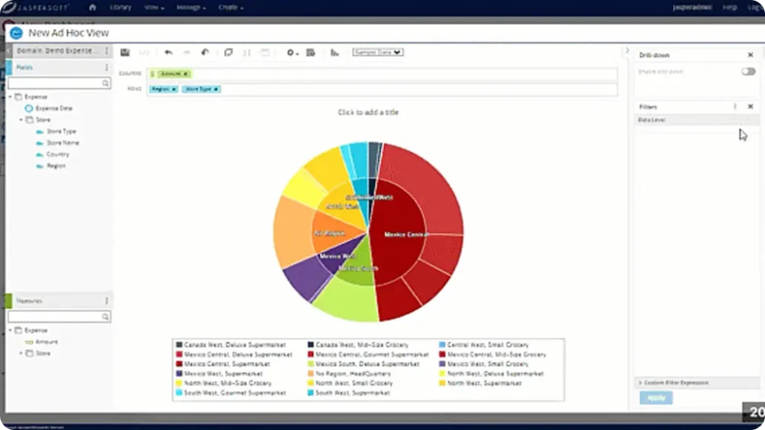Open the gear options menu in the toolbar
The width and height of the screenshot is (765, 430).
291,52
